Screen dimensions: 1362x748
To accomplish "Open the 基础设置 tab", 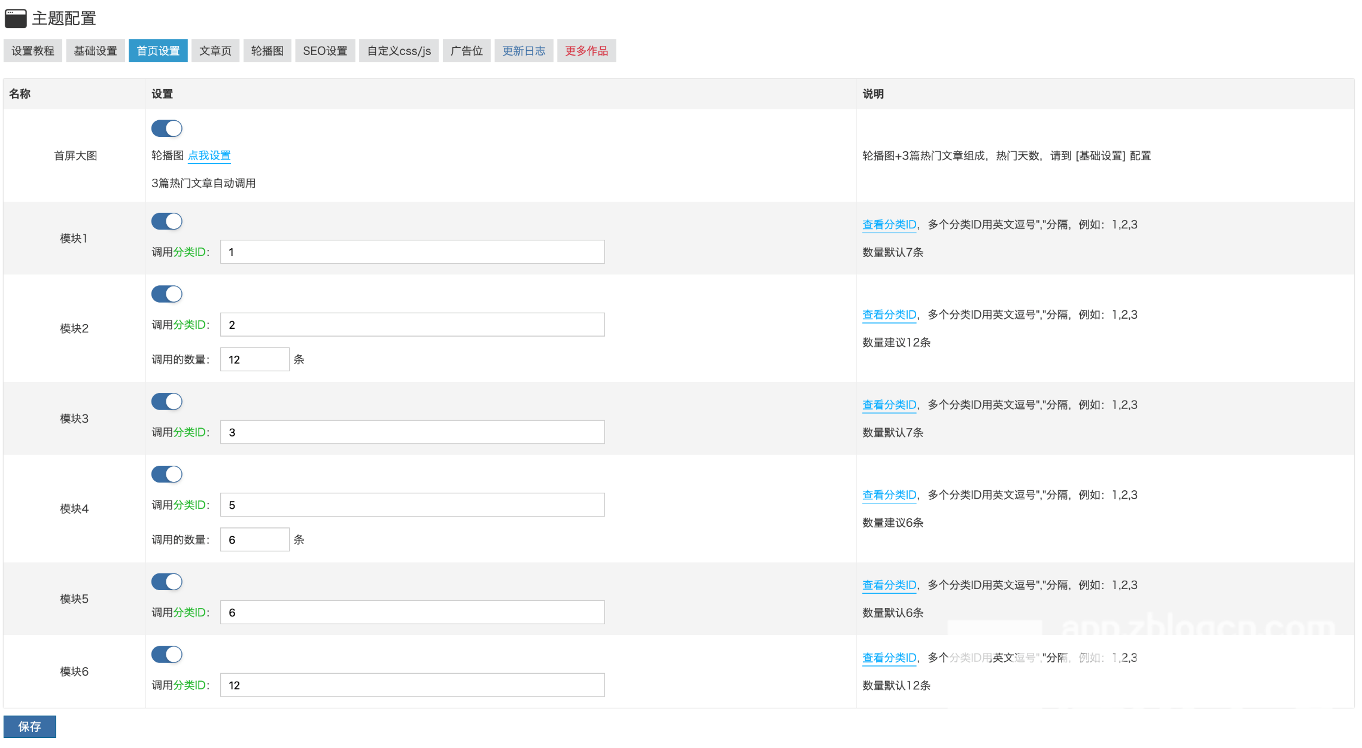I will (96, 51).
